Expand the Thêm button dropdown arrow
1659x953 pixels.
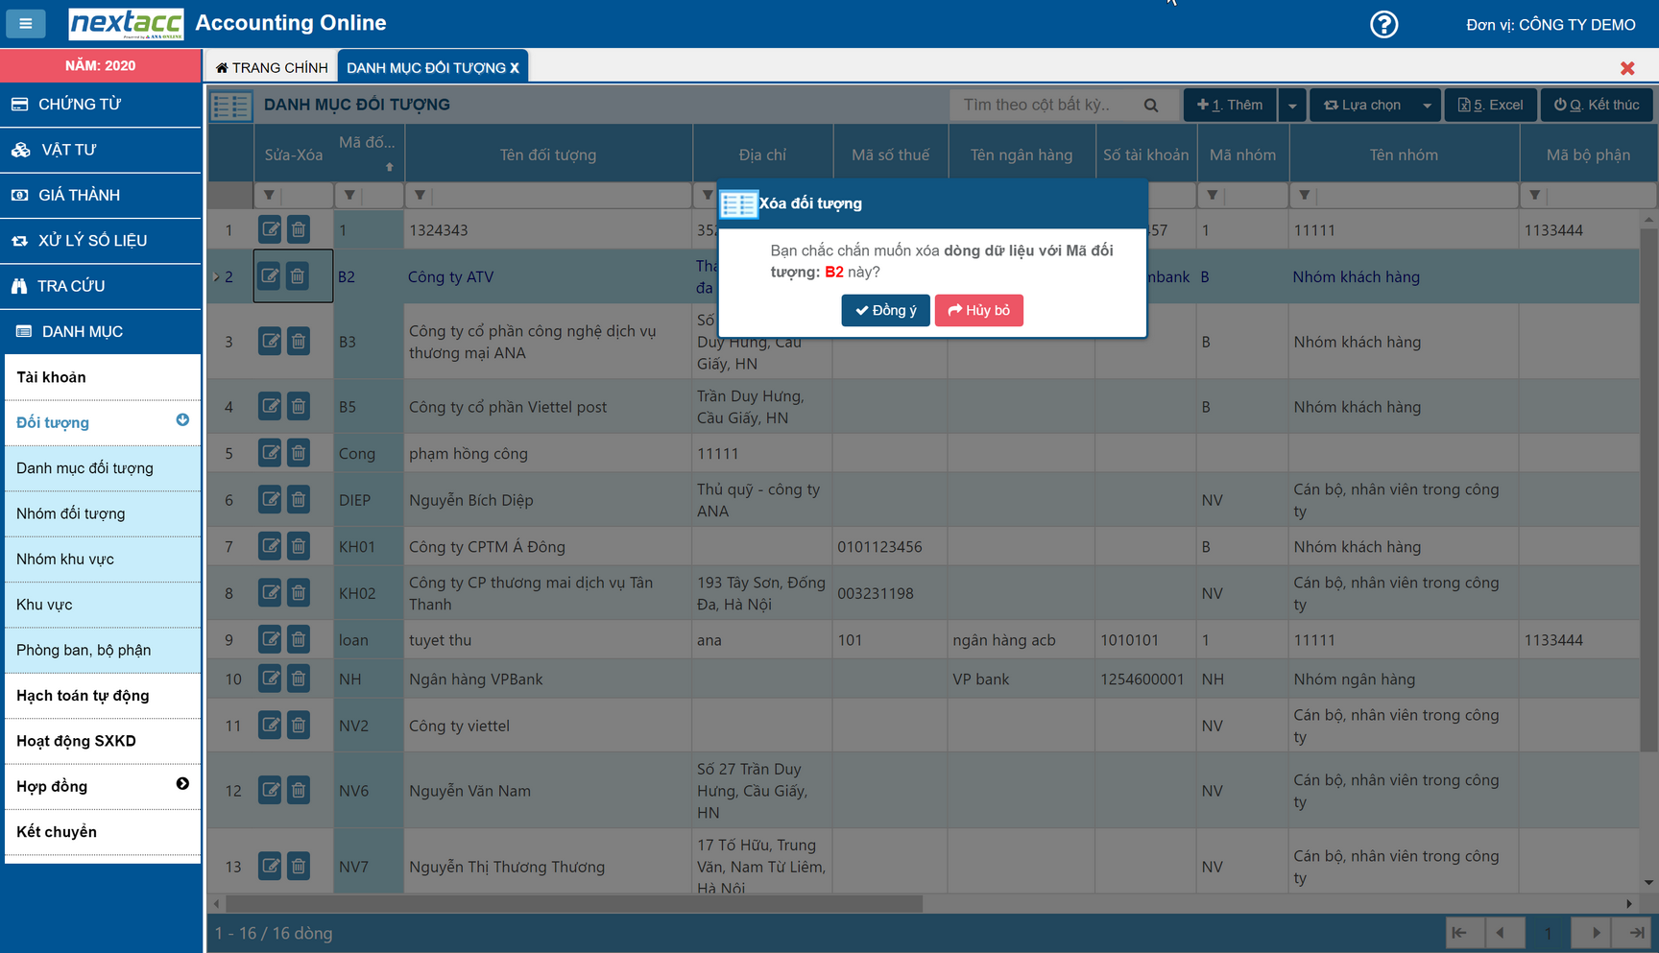[x=1292, y=106]
